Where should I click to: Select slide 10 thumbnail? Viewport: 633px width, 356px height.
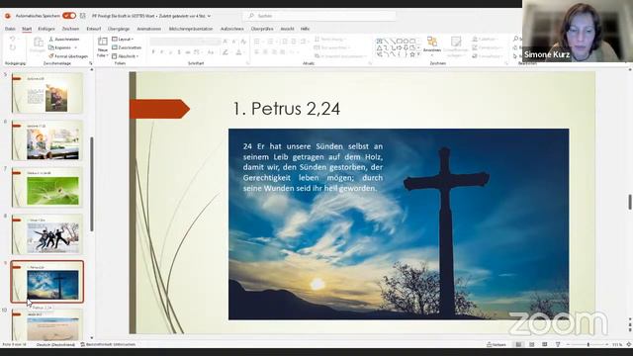tap(46, 325)
